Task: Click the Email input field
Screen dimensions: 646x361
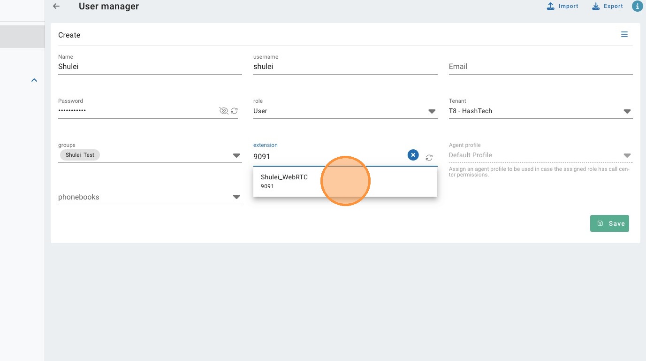Action: tap(540, 67)
